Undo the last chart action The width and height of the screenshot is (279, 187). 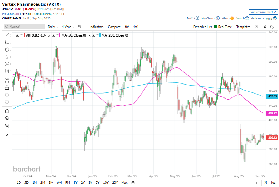coord(7,95)
